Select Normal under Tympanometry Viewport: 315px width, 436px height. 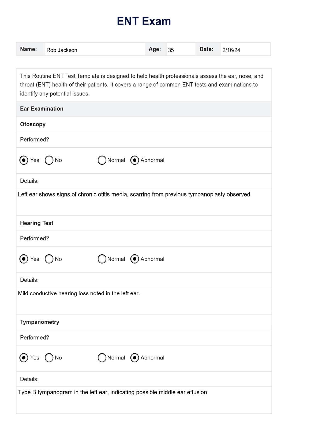pos(102,358)
